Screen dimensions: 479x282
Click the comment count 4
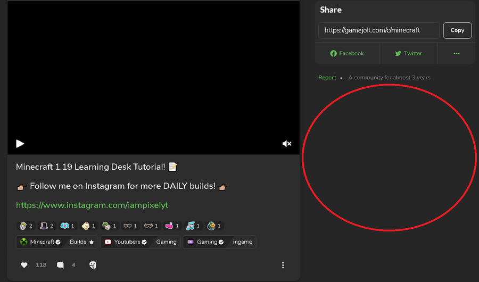coord(73,265)
